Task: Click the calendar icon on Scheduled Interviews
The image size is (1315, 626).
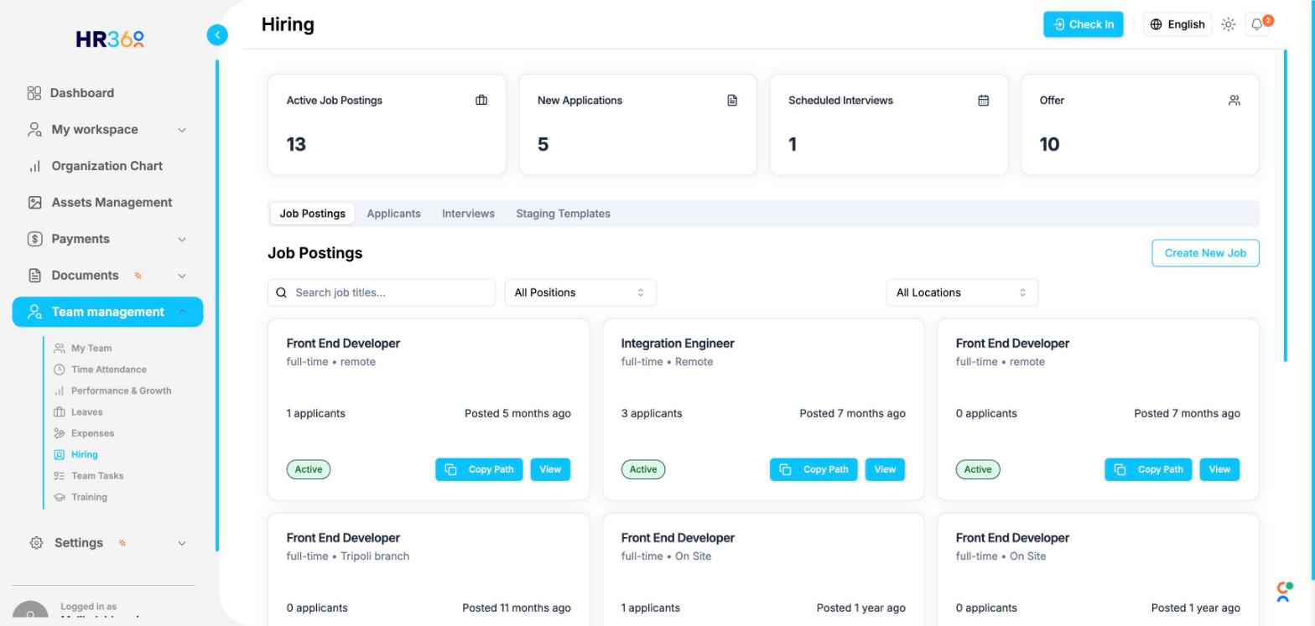Action: pos(983,101)
